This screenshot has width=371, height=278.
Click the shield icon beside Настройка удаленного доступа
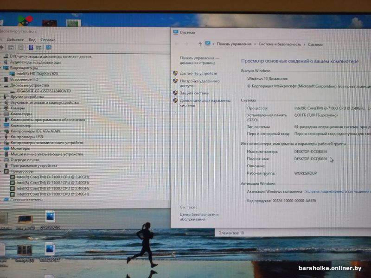click(175, 81)
